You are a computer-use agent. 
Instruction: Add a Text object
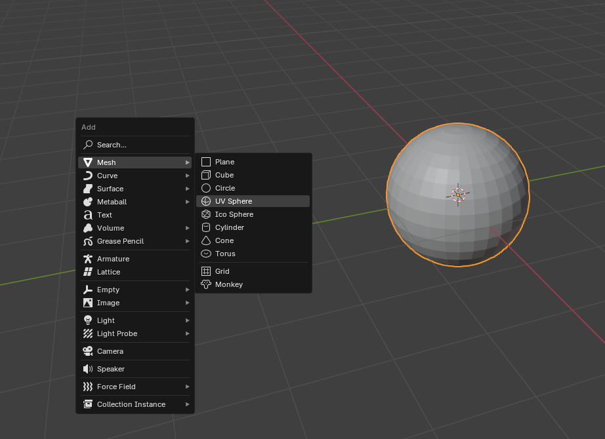(x=135, y=215)
